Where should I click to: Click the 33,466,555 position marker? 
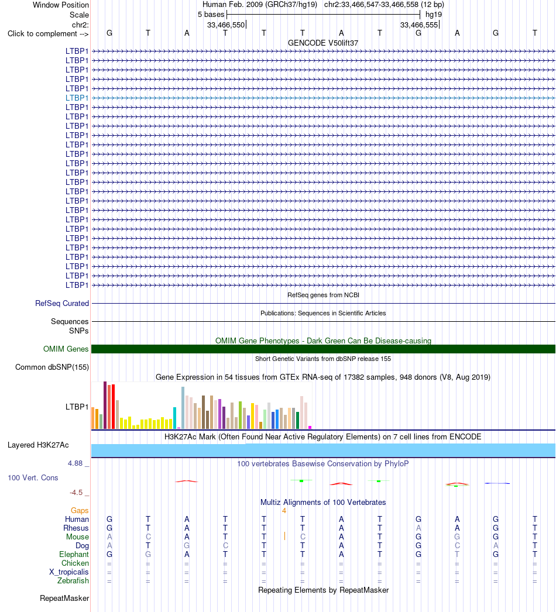pos(419,25)
